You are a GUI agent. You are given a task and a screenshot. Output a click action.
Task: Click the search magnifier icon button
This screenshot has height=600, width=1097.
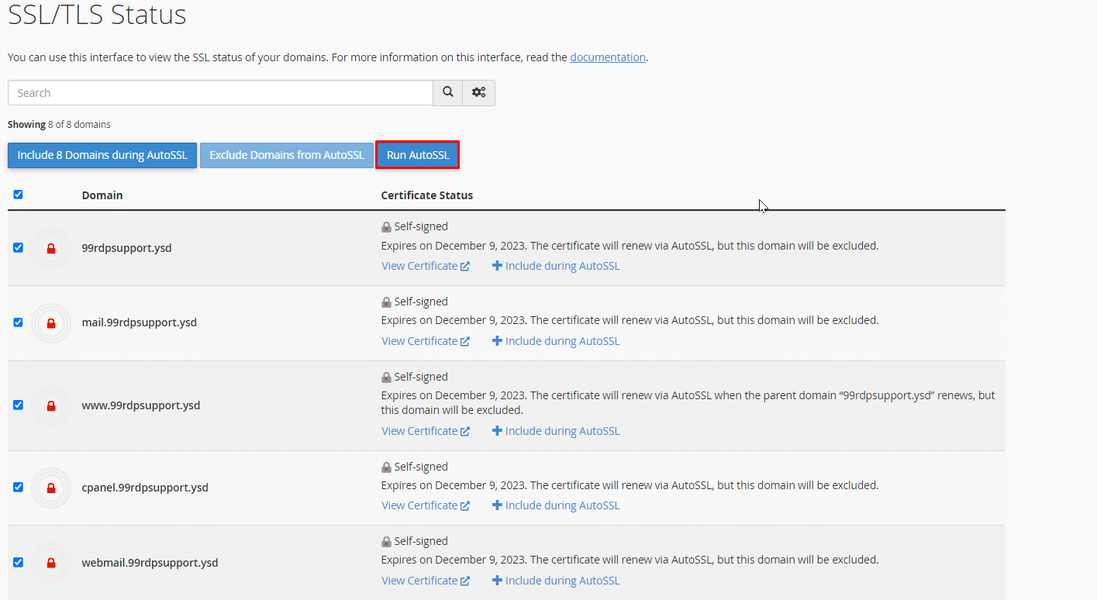click(448, 92)
